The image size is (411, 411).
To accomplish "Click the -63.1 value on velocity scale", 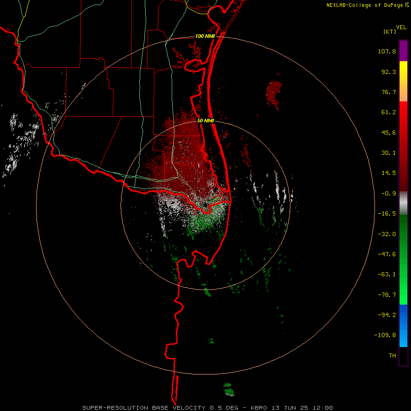I will coord(387,274).
